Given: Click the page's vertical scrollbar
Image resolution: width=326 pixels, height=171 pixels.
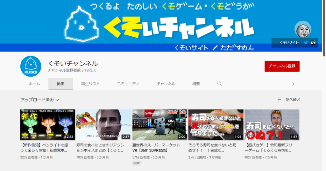Looking at the screenshot, I should [x=324, y=29].
